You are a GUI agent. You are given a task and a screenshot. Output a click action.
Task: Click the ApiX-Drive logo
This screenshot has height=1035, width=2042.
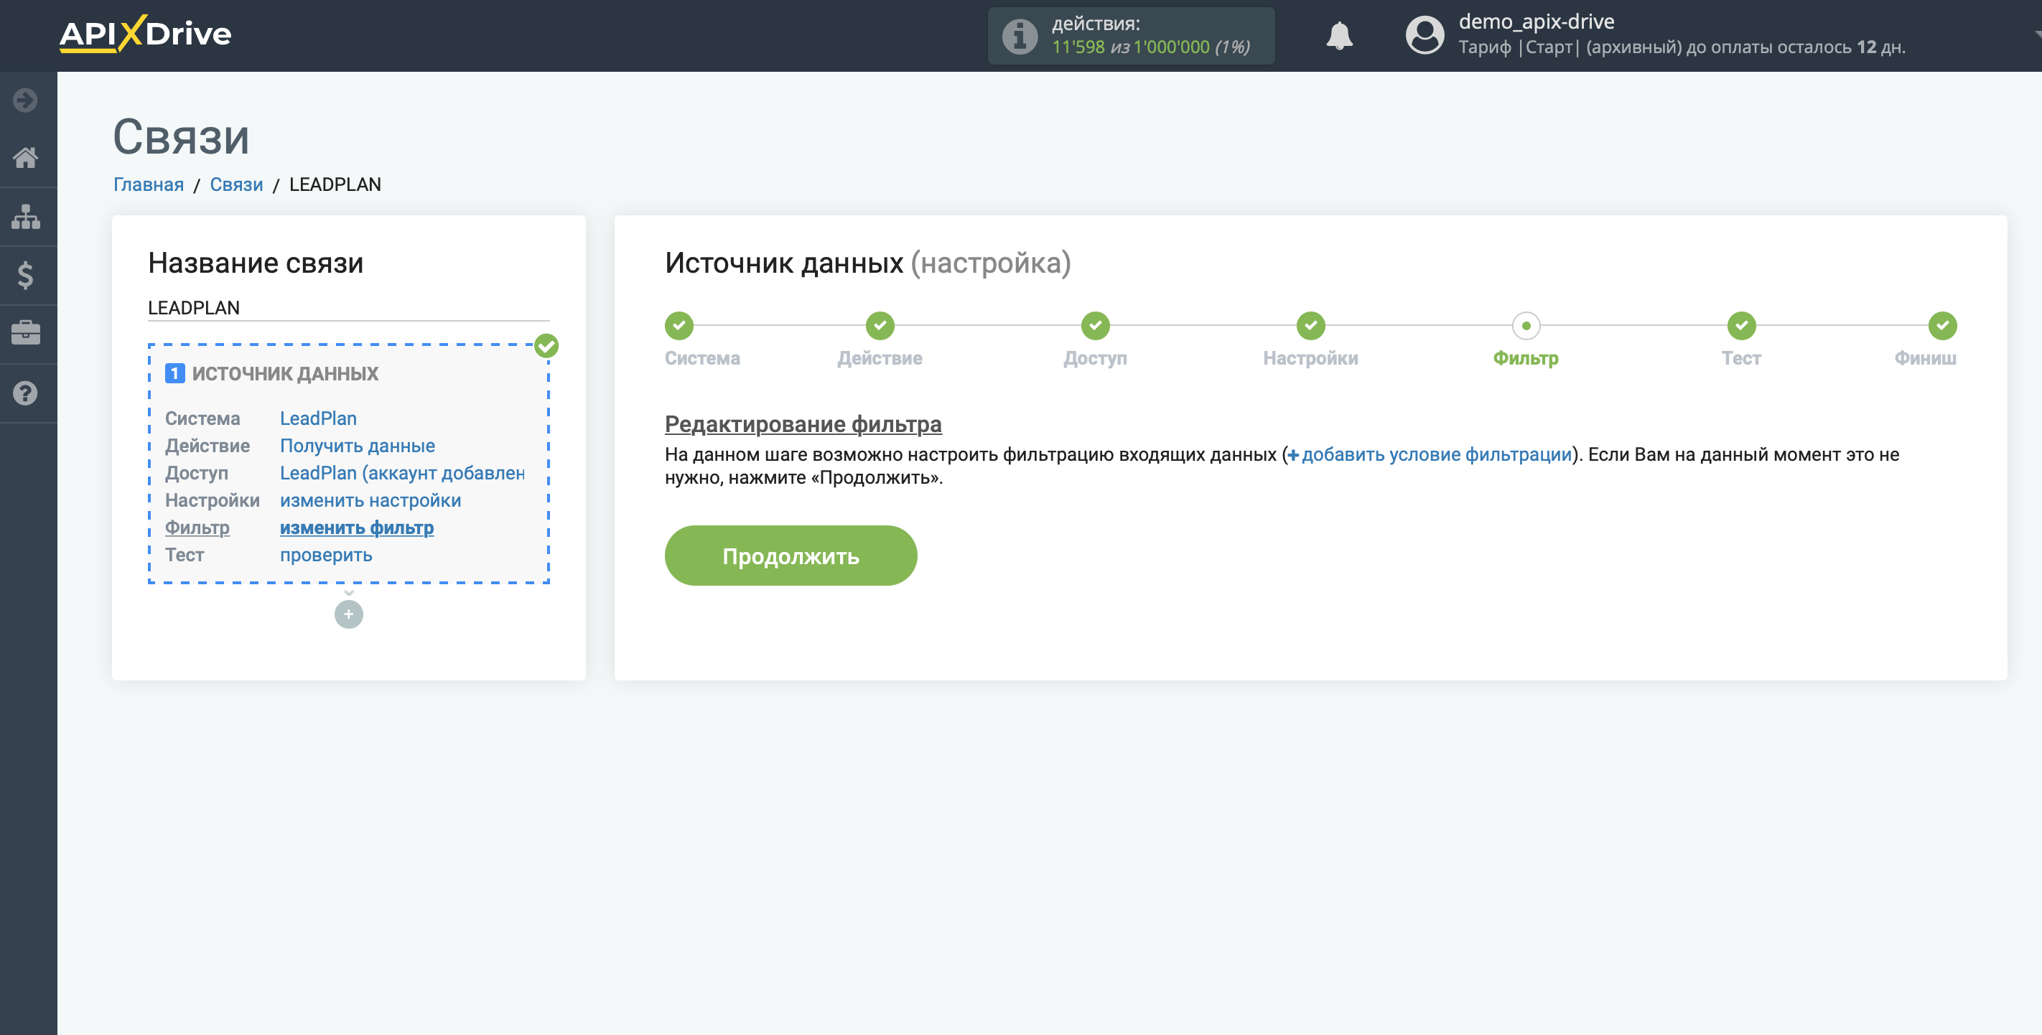[x=145, y=34]
